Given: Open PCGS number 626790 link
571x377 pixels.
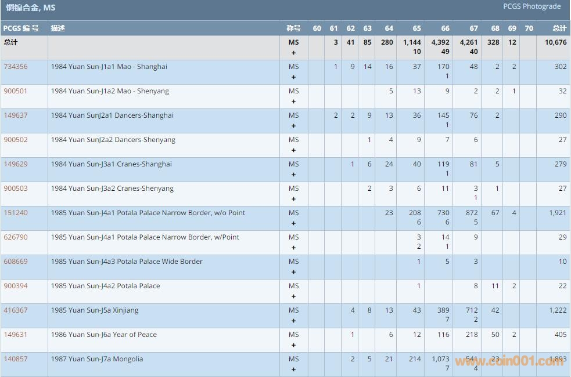Looking at the screenshot, I should pyautogui.click(x=16, y=237).
